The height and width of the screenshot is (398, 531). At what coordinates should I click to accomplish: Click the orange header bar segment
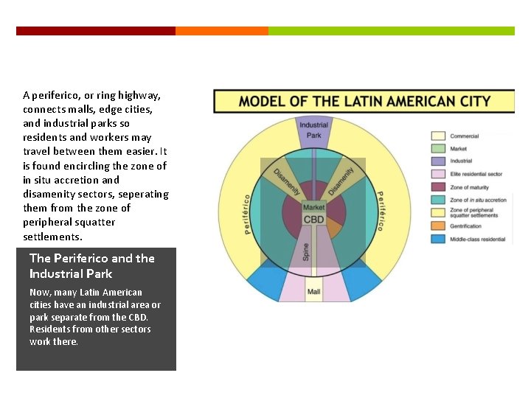[222, 31]
